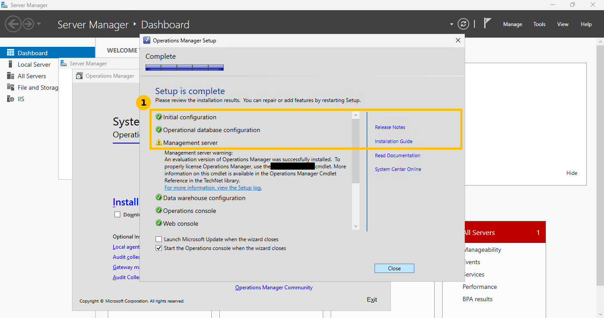Click Web console green check icon

(x=159, y=223)
